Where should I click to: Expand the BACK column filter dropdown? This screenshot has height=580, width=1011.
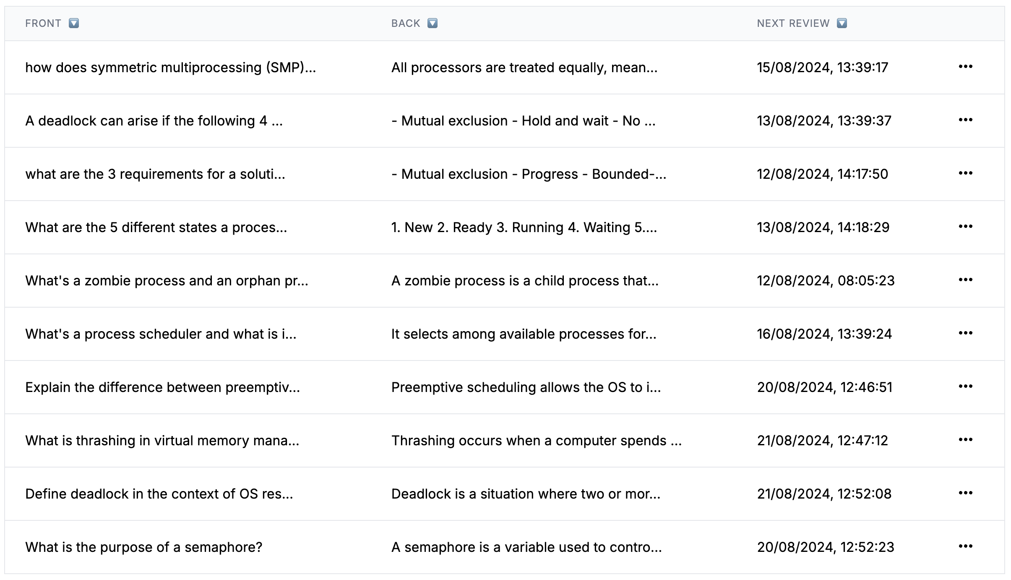[433, 23]
